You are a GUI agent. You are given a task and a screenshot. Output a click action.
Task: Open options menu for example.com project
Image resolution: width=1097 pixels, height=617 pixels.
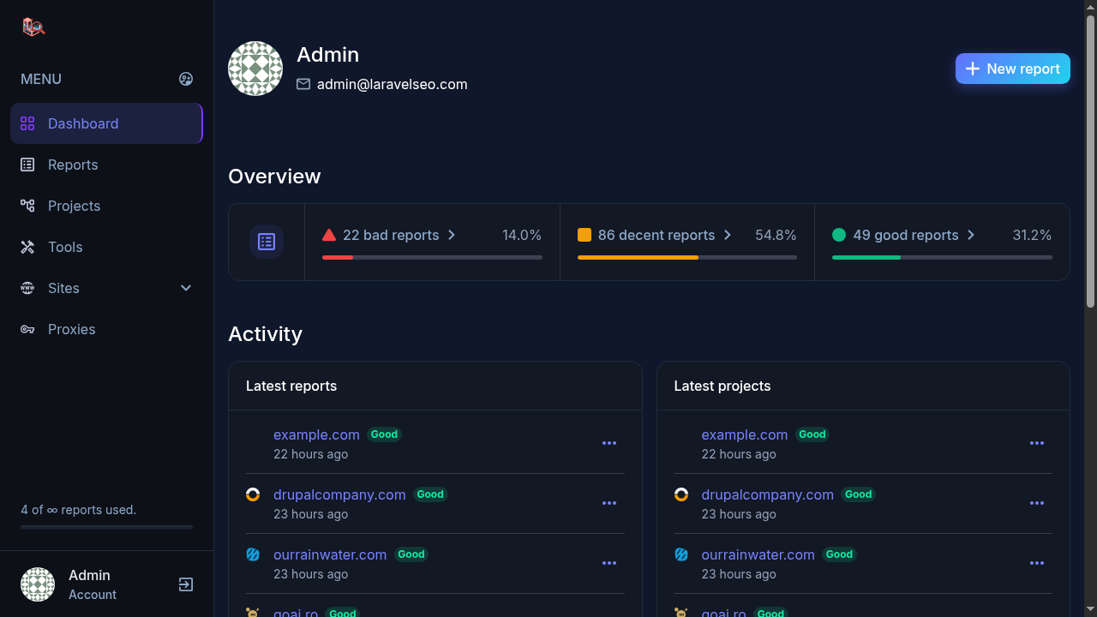point(1037,443)
